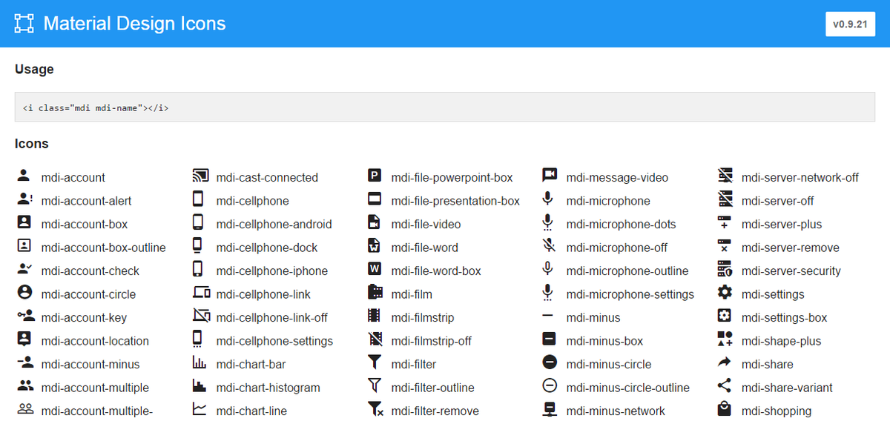Click the "mdi-account-box-outline" label
Image resolution: width=890 pixels, height=421 pixels.
click(104, 248)
